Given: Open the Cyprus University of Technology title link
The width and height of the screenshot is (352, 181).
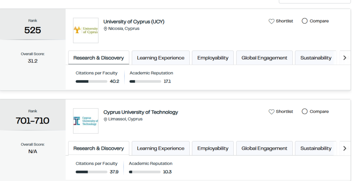Looking at the screenshot, I should point(141,112).
